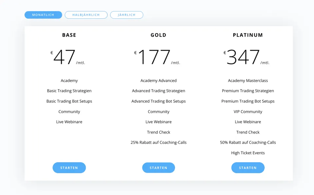Click the €347 Platinum price

pos(244,57)
